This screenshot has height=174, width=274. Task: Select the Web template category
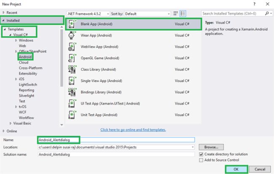pyautogui.click(x=22, y=46)
